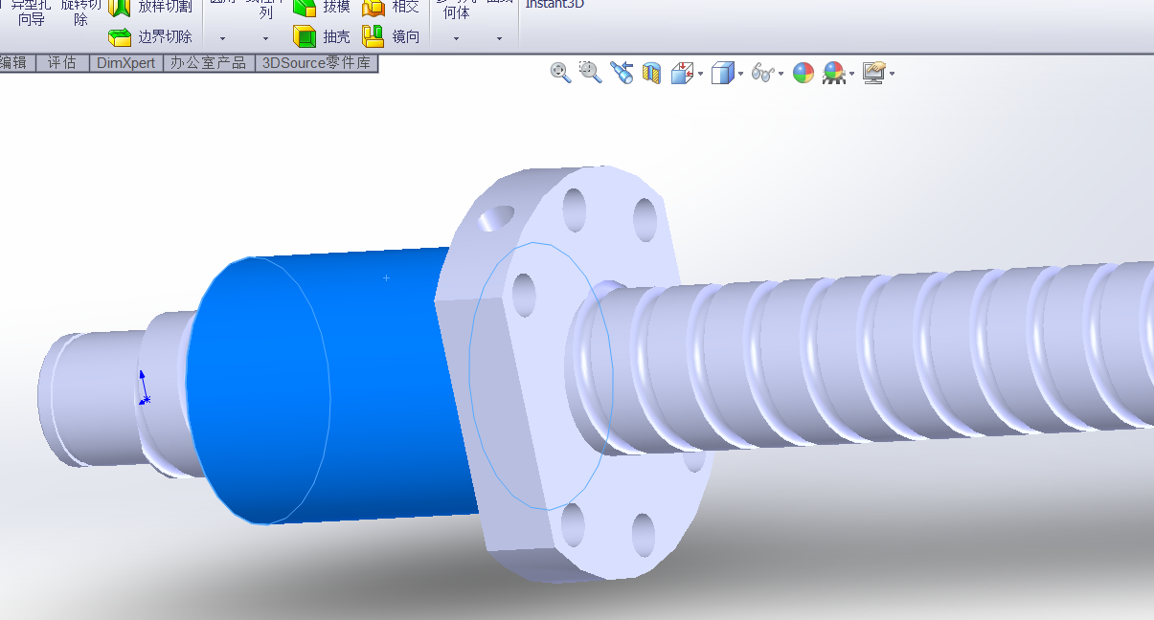
Task: Click the View Settings monitor icon
Action: (873, 74)
